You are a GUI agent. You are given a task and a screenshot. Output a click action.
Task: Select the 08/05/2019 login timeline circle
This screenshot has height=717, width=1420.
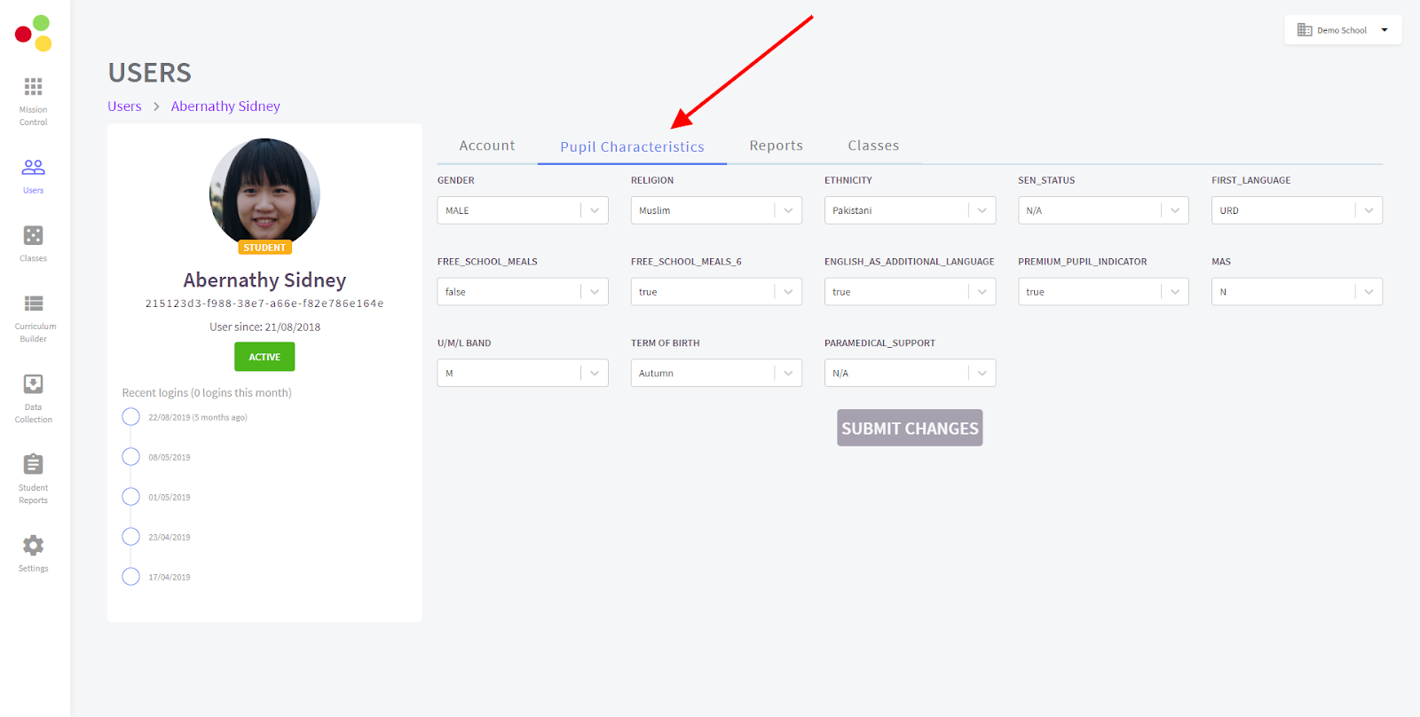130,457
